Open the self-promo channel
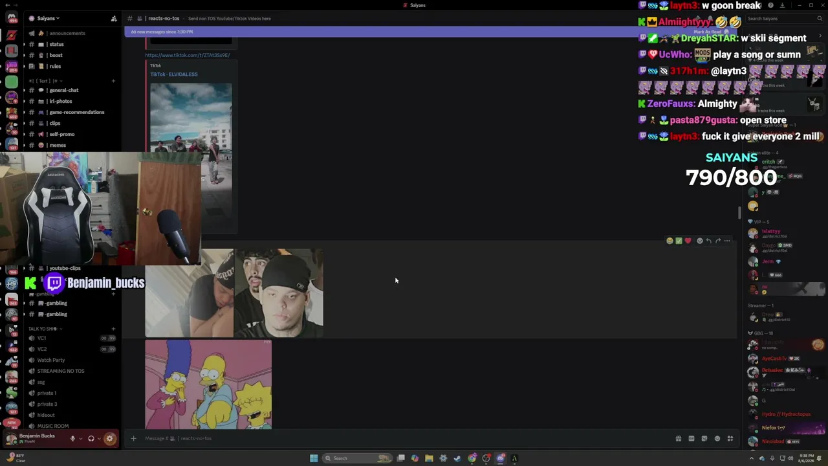828x466 pixels. [x=71, y=134]
